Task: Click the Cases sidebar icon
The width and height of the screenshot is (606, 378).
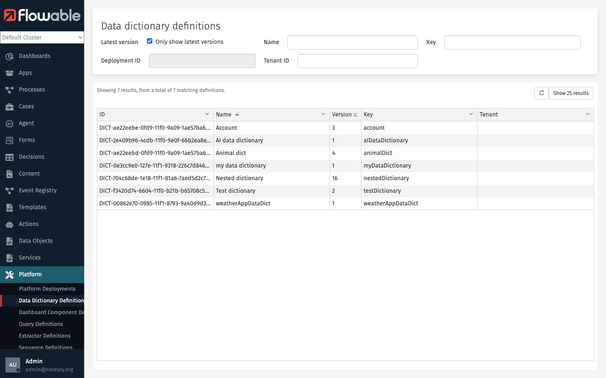Action: pos(9,106)
